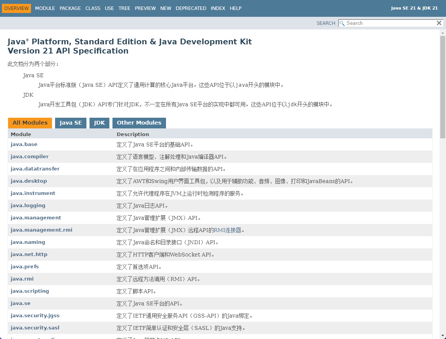Click the '定义了脚本API。' description

tap(137, 291)
